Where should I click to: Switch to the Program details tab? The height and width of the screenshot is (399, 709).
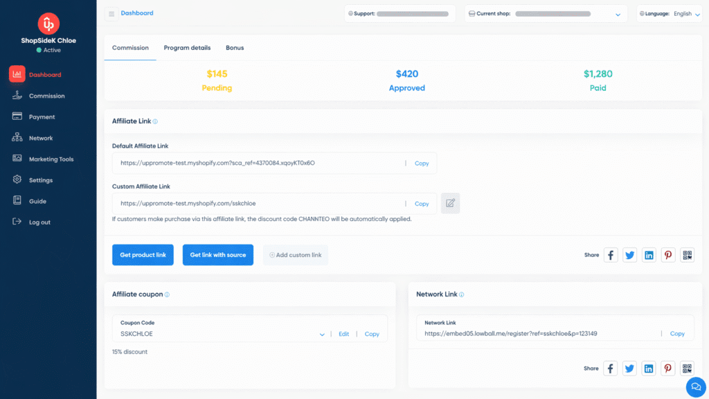(x=187, y=48)
